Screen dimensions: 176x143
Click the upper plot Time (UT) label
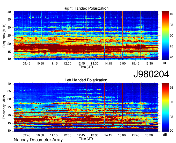(86, 67)
